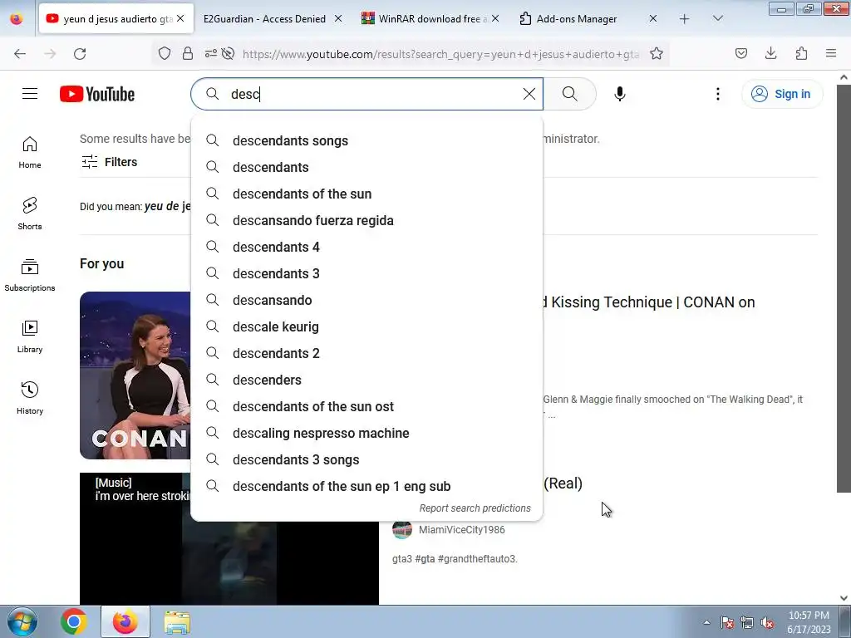Select suggestion "descendants 4"
This screenshot has height=638, width=851.
click(x=366, y=247)
